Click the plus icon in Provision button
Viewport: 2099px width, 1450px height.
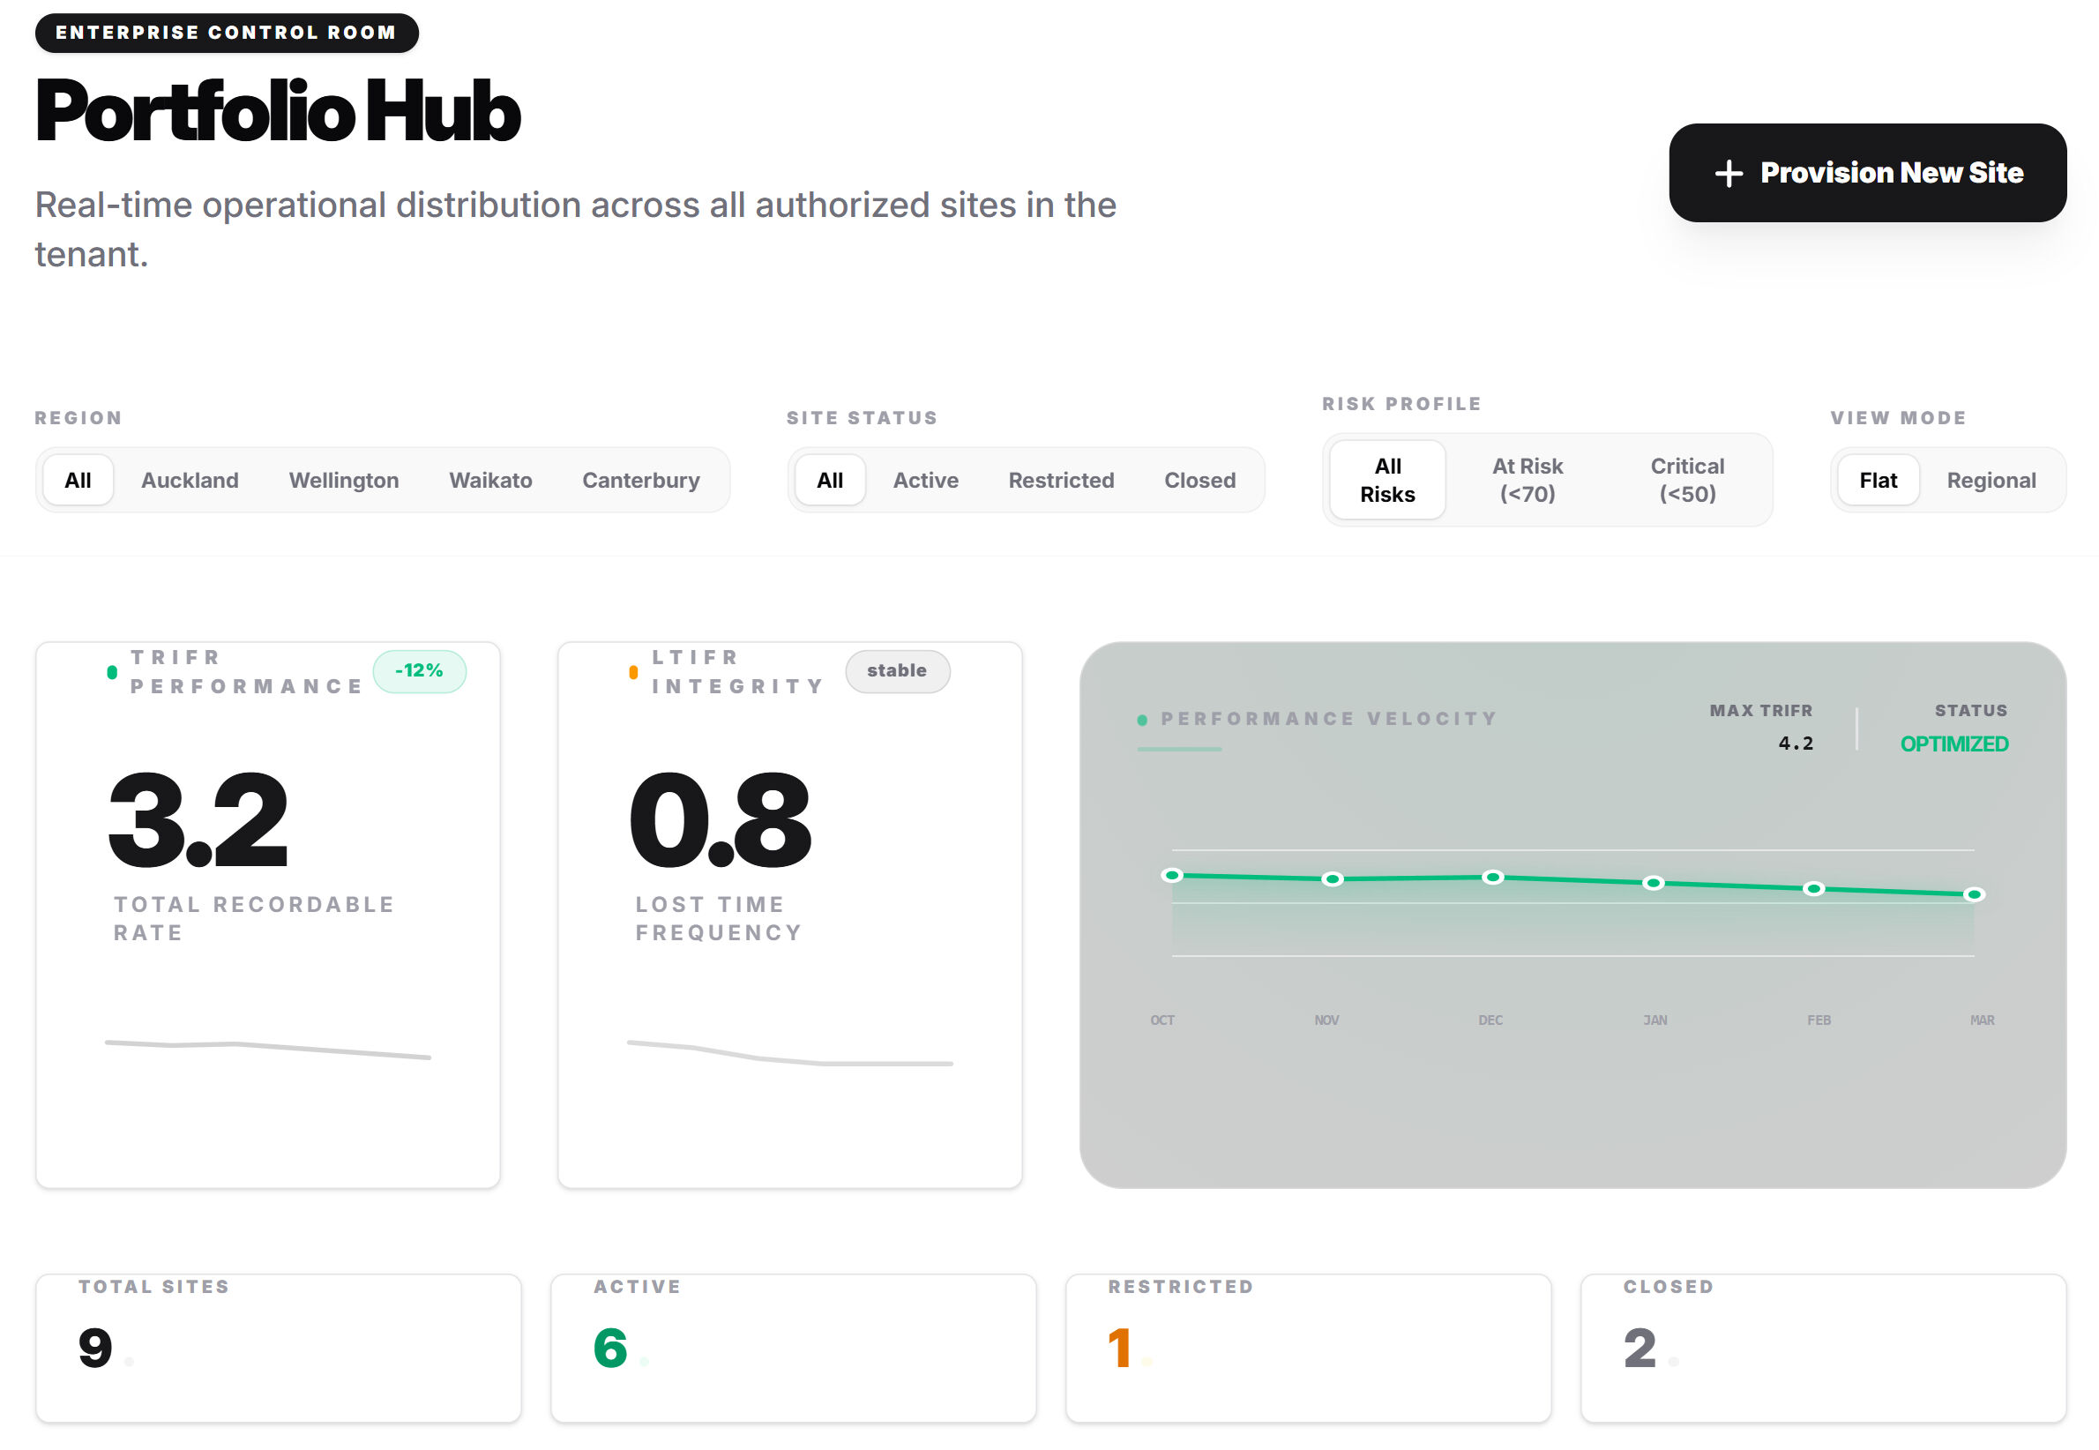[x=1728, y=174]
